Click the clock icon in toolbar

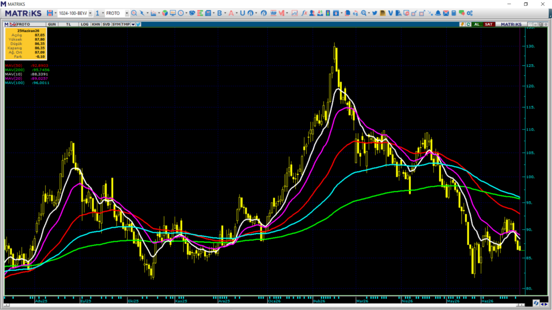[x=181, y=13]
